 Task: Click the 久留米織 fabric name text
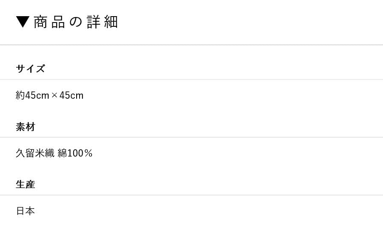[35, 153]
